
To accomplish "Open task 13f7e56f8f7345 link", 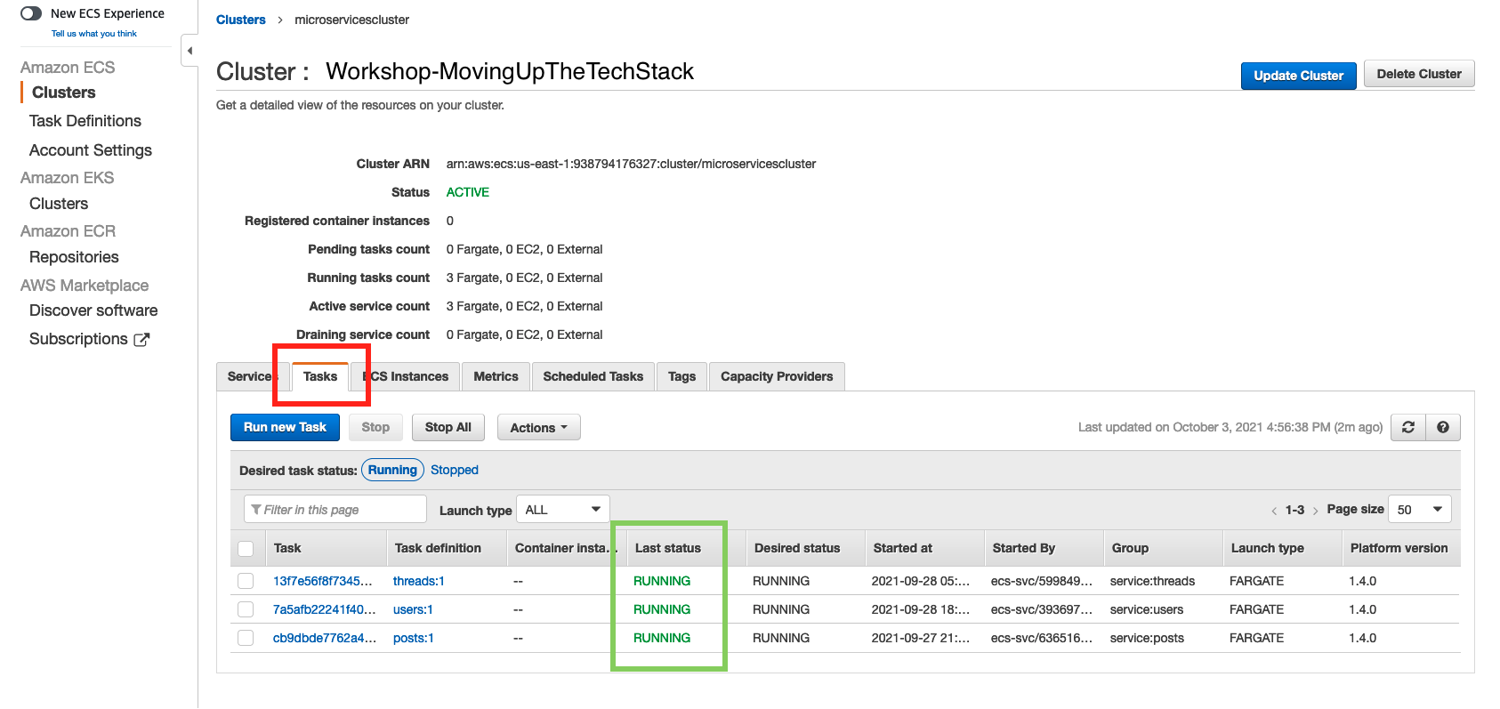I will click(323, 581).
